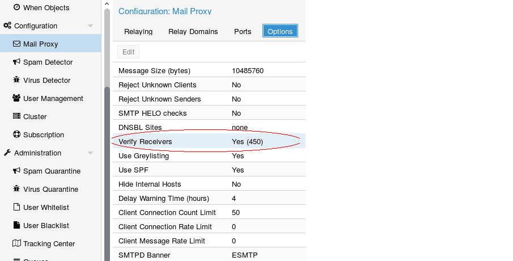Go to the Ports tab
This screenshot has width=513, height=261.
click(243, 31)
